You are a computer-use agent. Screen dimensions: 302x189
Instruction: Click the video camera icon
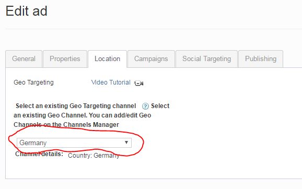pos(139,83)
